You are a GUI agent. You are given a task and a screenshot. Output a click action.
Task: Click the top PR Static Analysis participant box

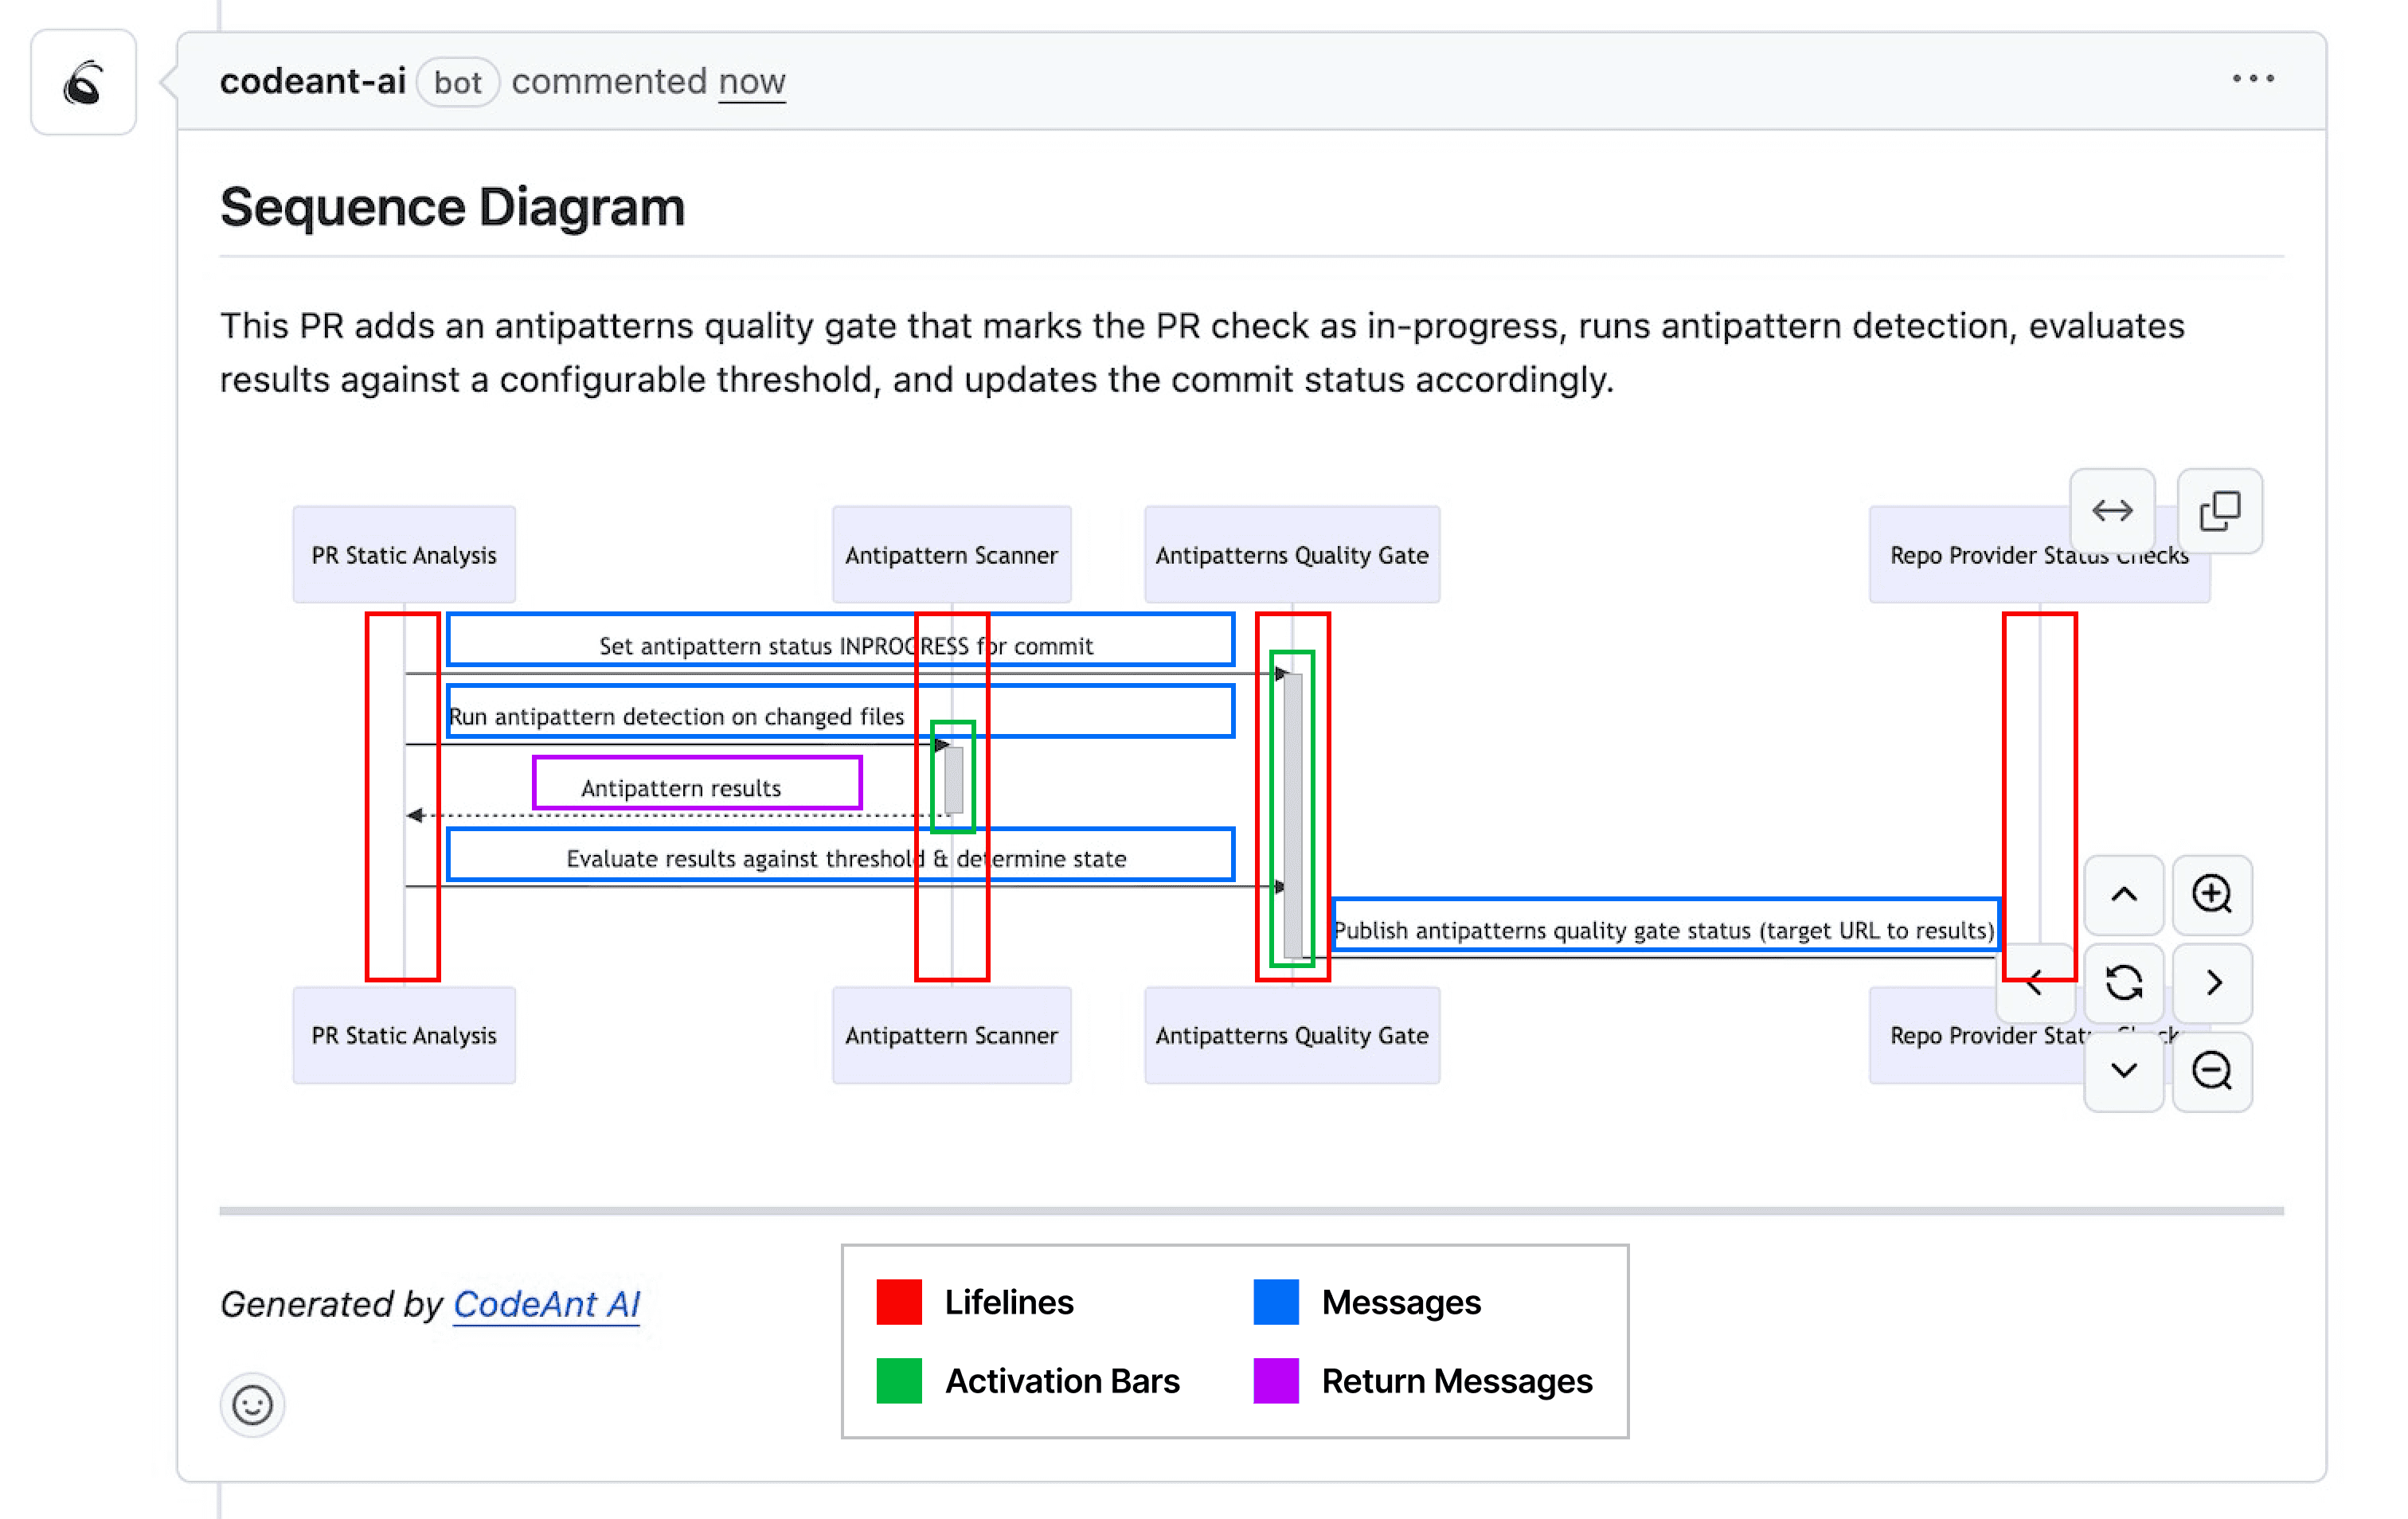(404, 554)
